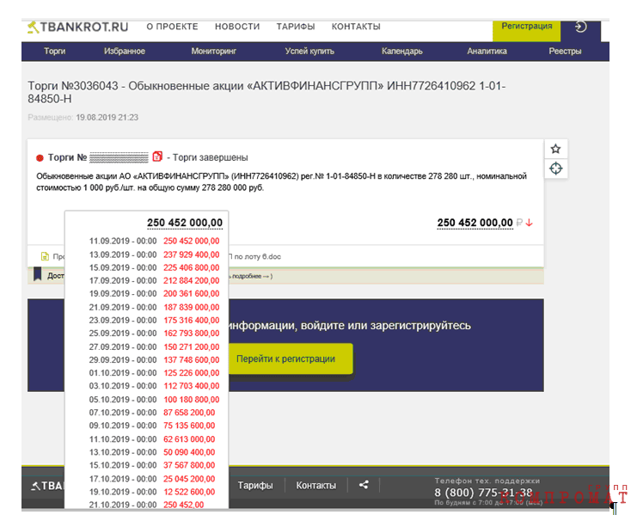
Task: Open the О ПРОЕКТЕ menu item
Action: tap(172, 27)
